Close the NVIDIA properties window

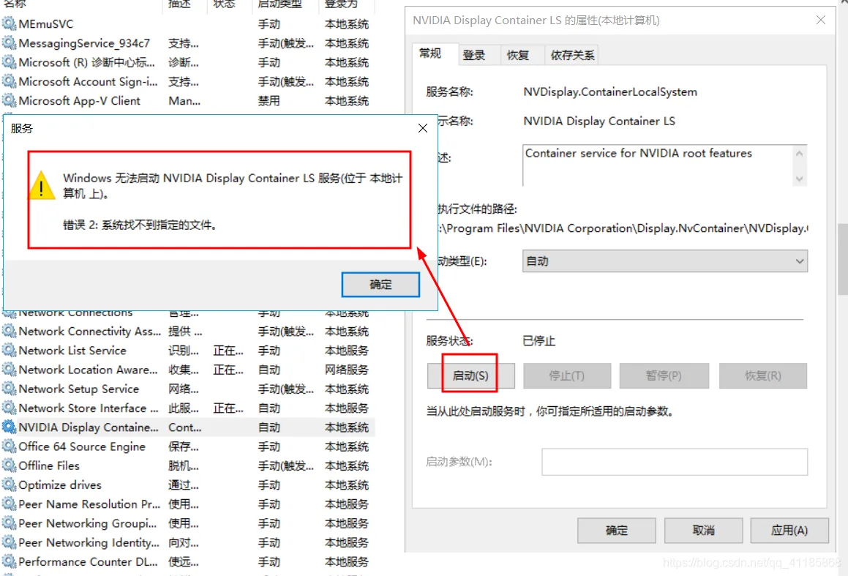(820, 20)
